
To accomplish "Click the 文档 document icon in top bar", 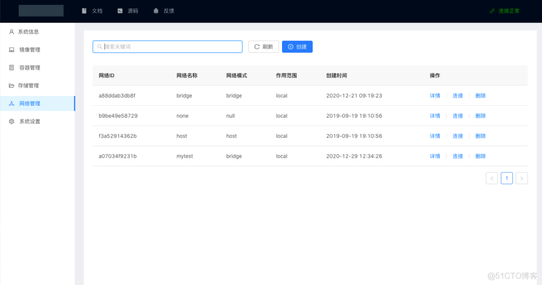I will pos(84,11).
